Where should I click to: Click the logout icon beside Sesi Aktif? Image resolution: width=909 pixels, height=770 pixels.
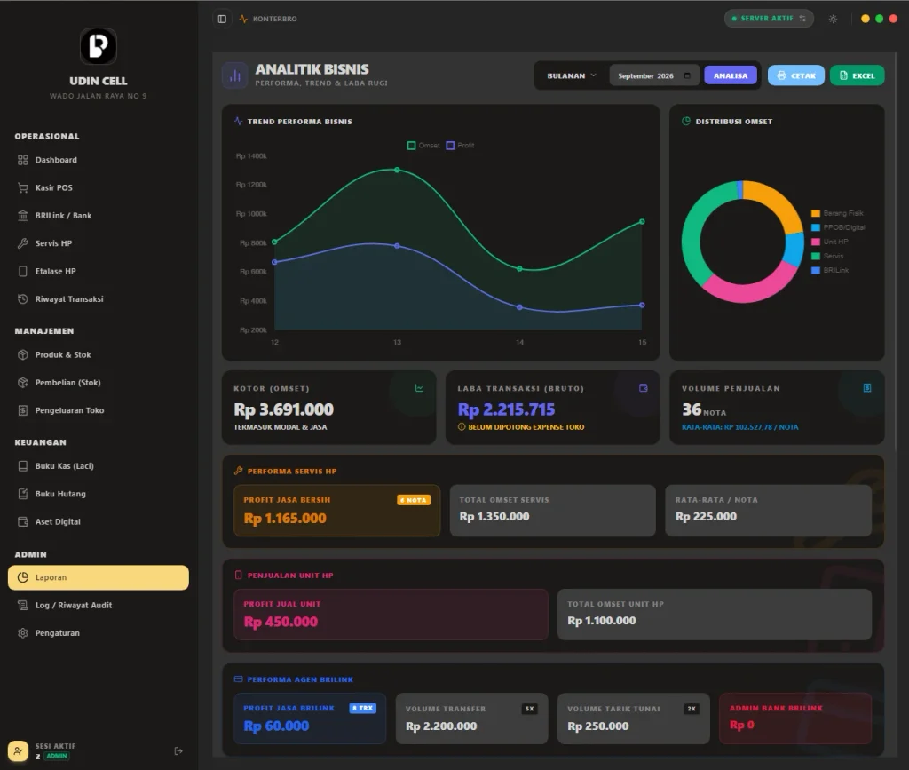click(178, 750)
